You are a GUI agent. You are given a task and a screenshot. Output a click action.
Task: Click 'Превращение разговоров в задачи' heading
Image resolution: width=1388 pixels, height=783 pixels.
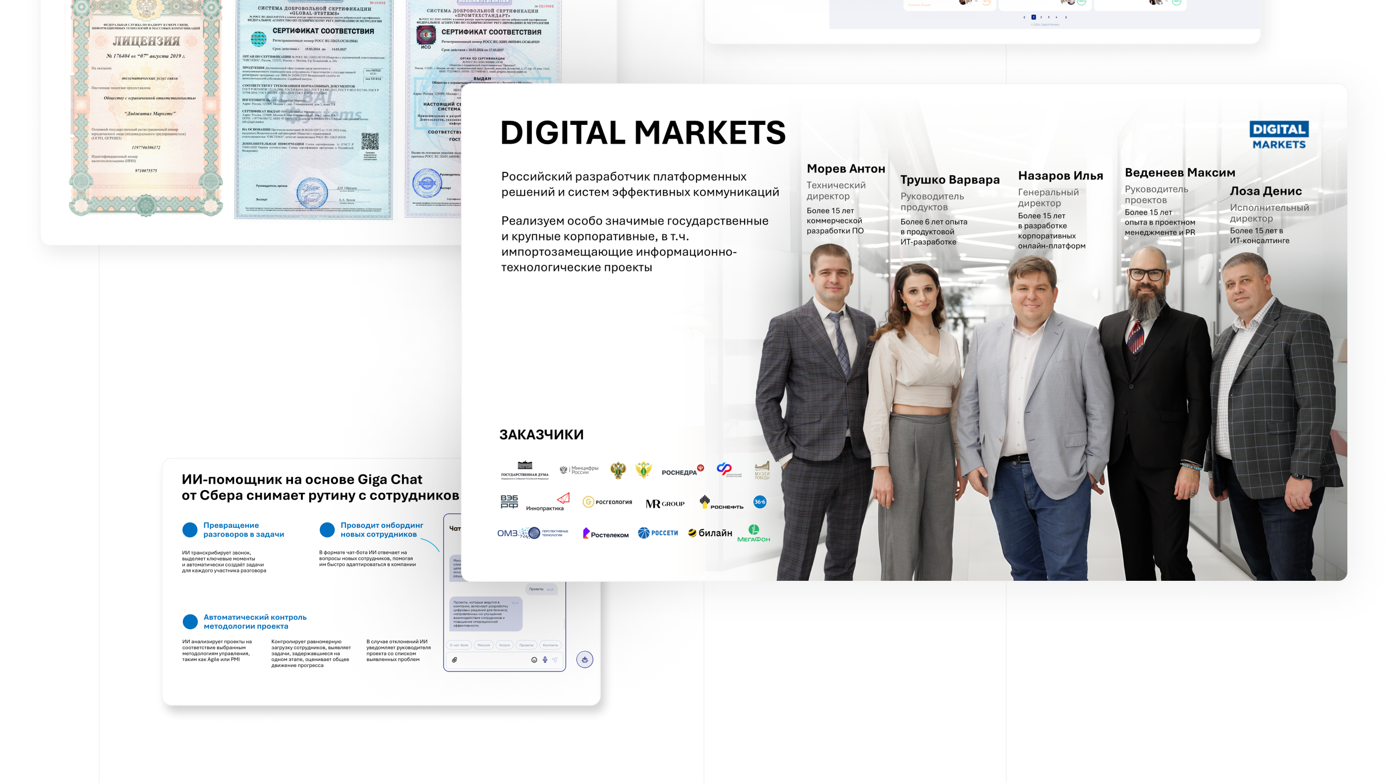[x=243, y=529]
